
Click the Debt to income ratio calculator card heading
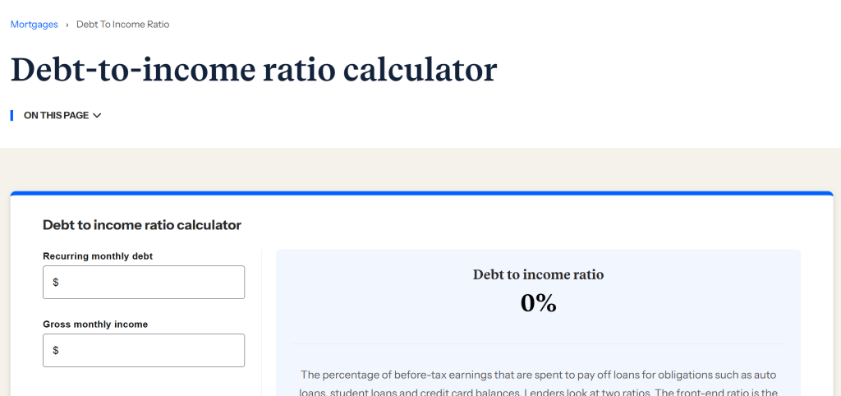click(142, 225)
